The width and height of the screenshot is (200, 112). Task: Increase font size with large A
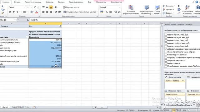tap(35, 7)
